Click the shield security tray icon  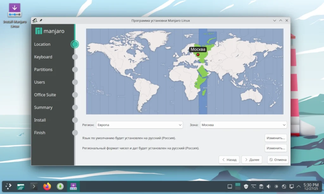pos(246,186)
